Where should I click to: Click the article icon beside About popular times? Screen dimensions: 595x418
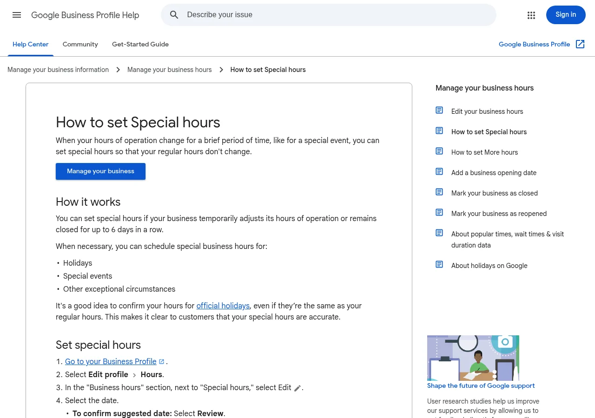pos(439,233)
